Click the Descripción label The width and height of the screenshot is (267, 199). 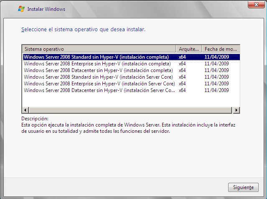(35, 118)
